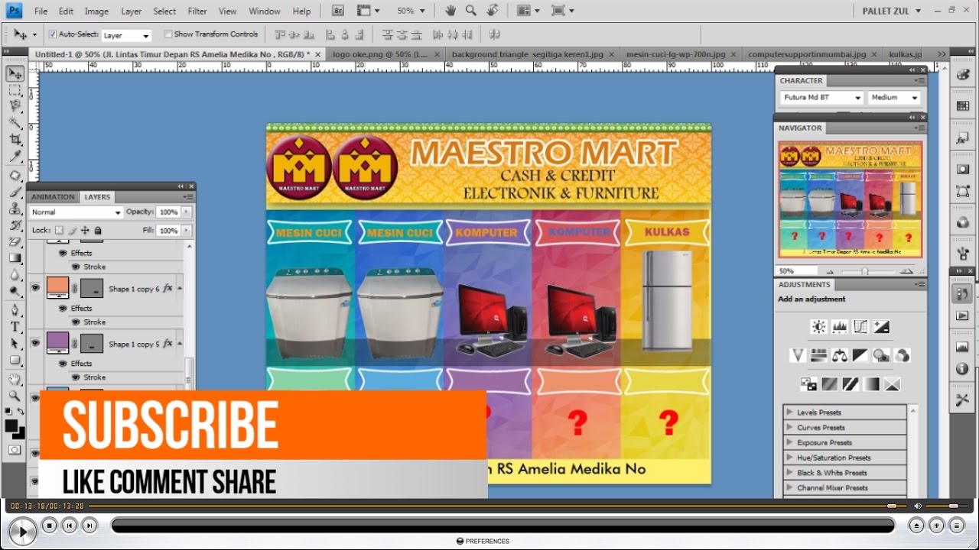This screenshot has width=979, height=550.
Task: Click the Navigator zoom slider
Action: coord(865,271)
